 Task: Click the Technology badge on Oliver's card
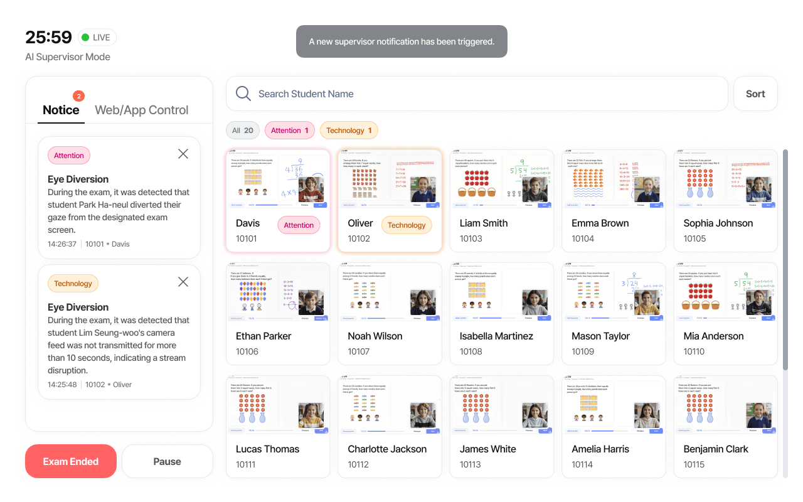pos(407,225)
